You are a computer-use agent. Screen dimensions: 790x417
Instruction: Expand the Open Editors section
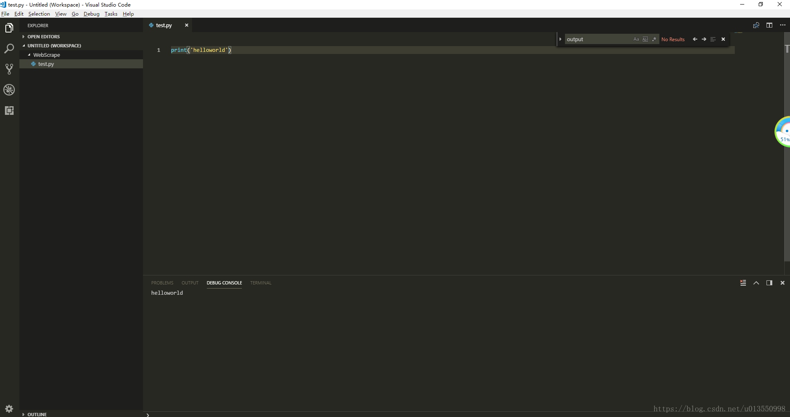[23, 37]
